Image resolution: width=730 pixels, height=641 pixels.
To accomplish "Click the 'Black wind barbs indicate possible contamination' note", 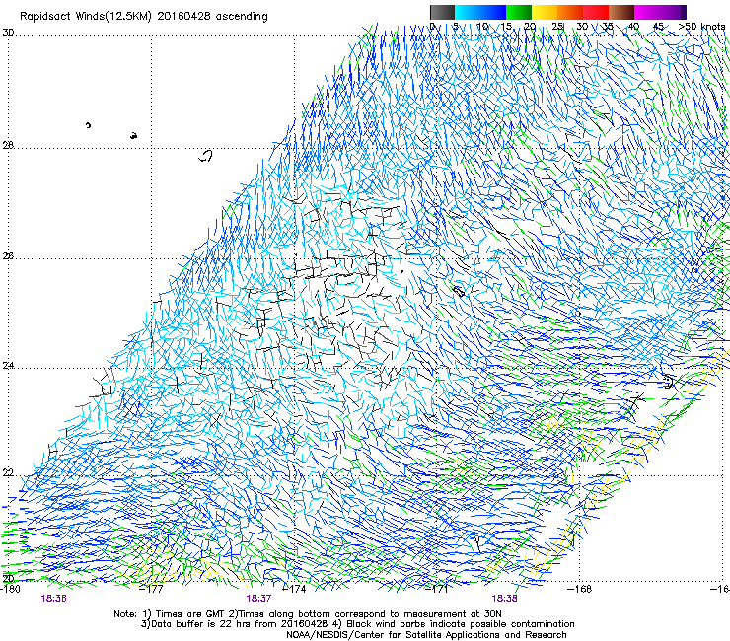I will 461,624.
